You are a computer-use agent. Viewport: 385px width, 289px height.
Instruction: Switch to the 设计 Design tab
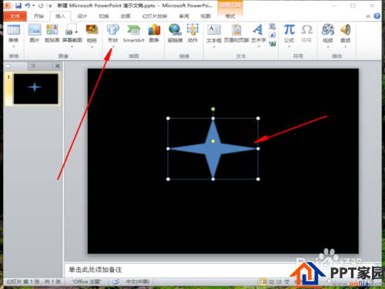click(82, 16)
